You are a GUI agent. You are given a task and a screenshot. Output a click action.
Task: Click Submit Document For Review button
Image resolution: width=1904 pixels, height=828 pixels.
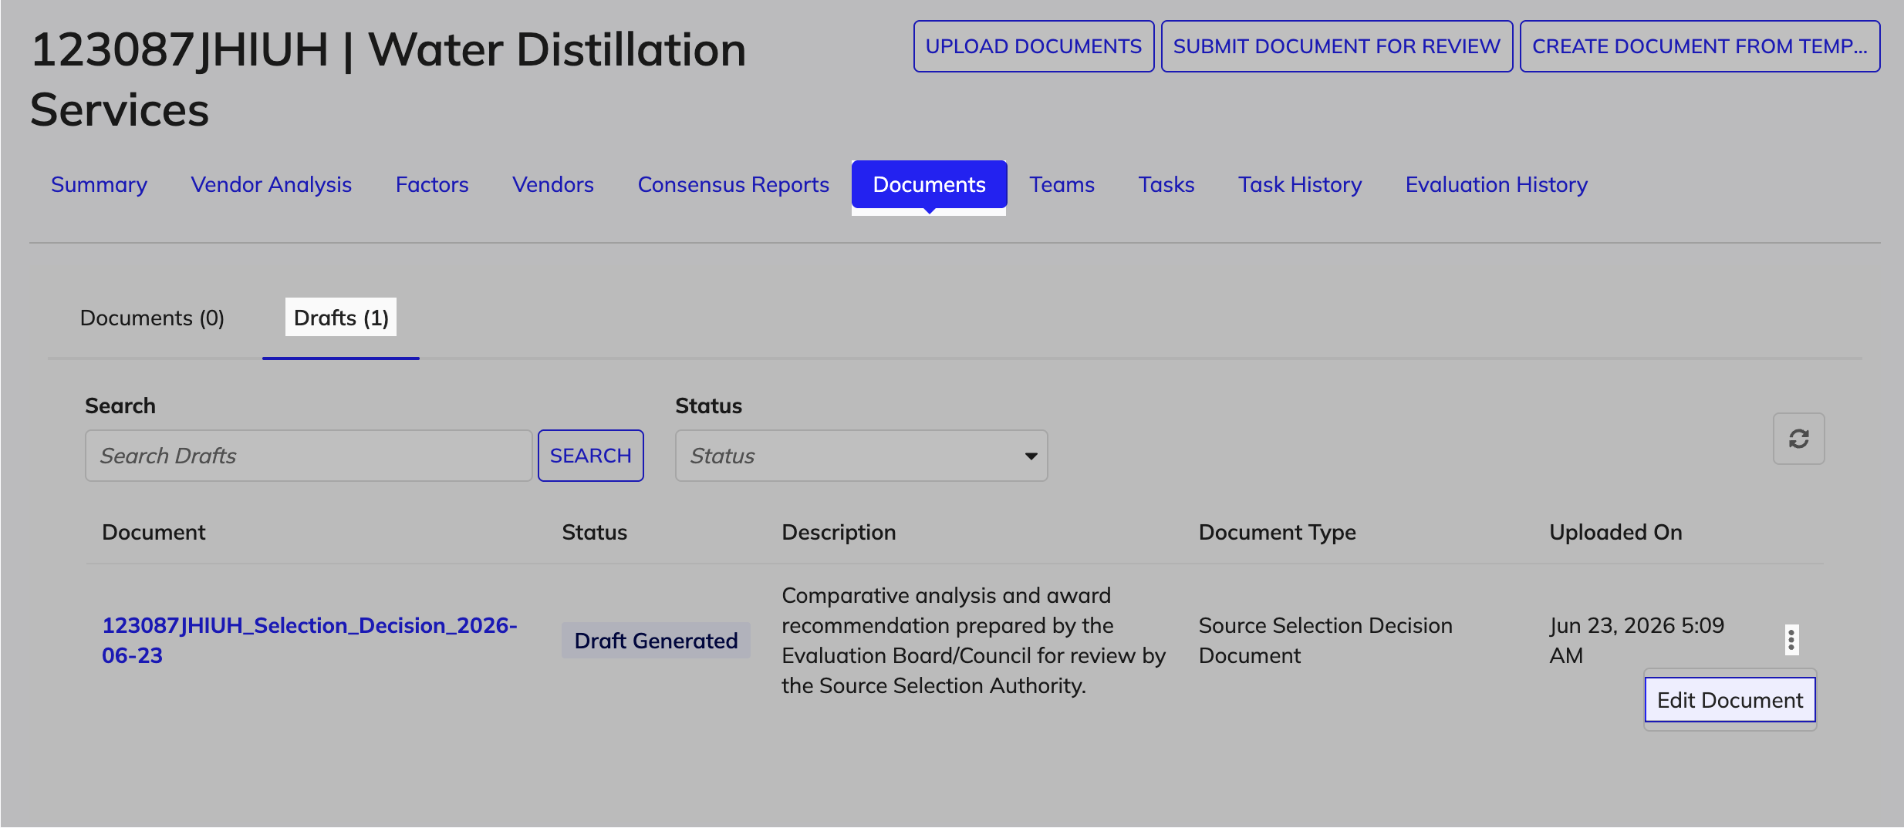point(1337,46)
